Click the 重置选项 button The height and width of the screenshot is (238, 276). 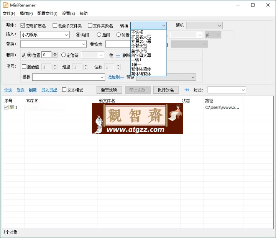coord(109,90)
